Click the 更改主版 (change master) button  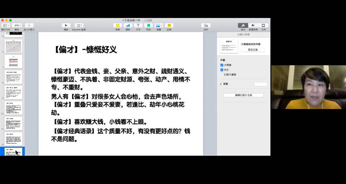[x=253, y=50]
